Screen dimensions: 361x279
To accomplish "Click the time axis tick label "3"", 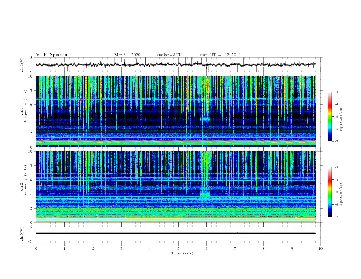I will [121, 248].
